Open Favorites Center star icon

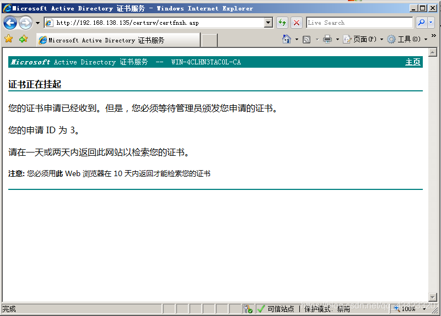9,39
